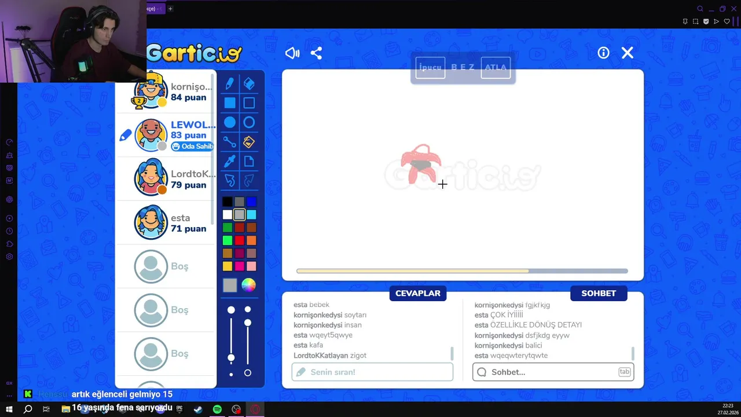Pick the outlined circle tool
The image size is (741, 417).
click(249, 122)
